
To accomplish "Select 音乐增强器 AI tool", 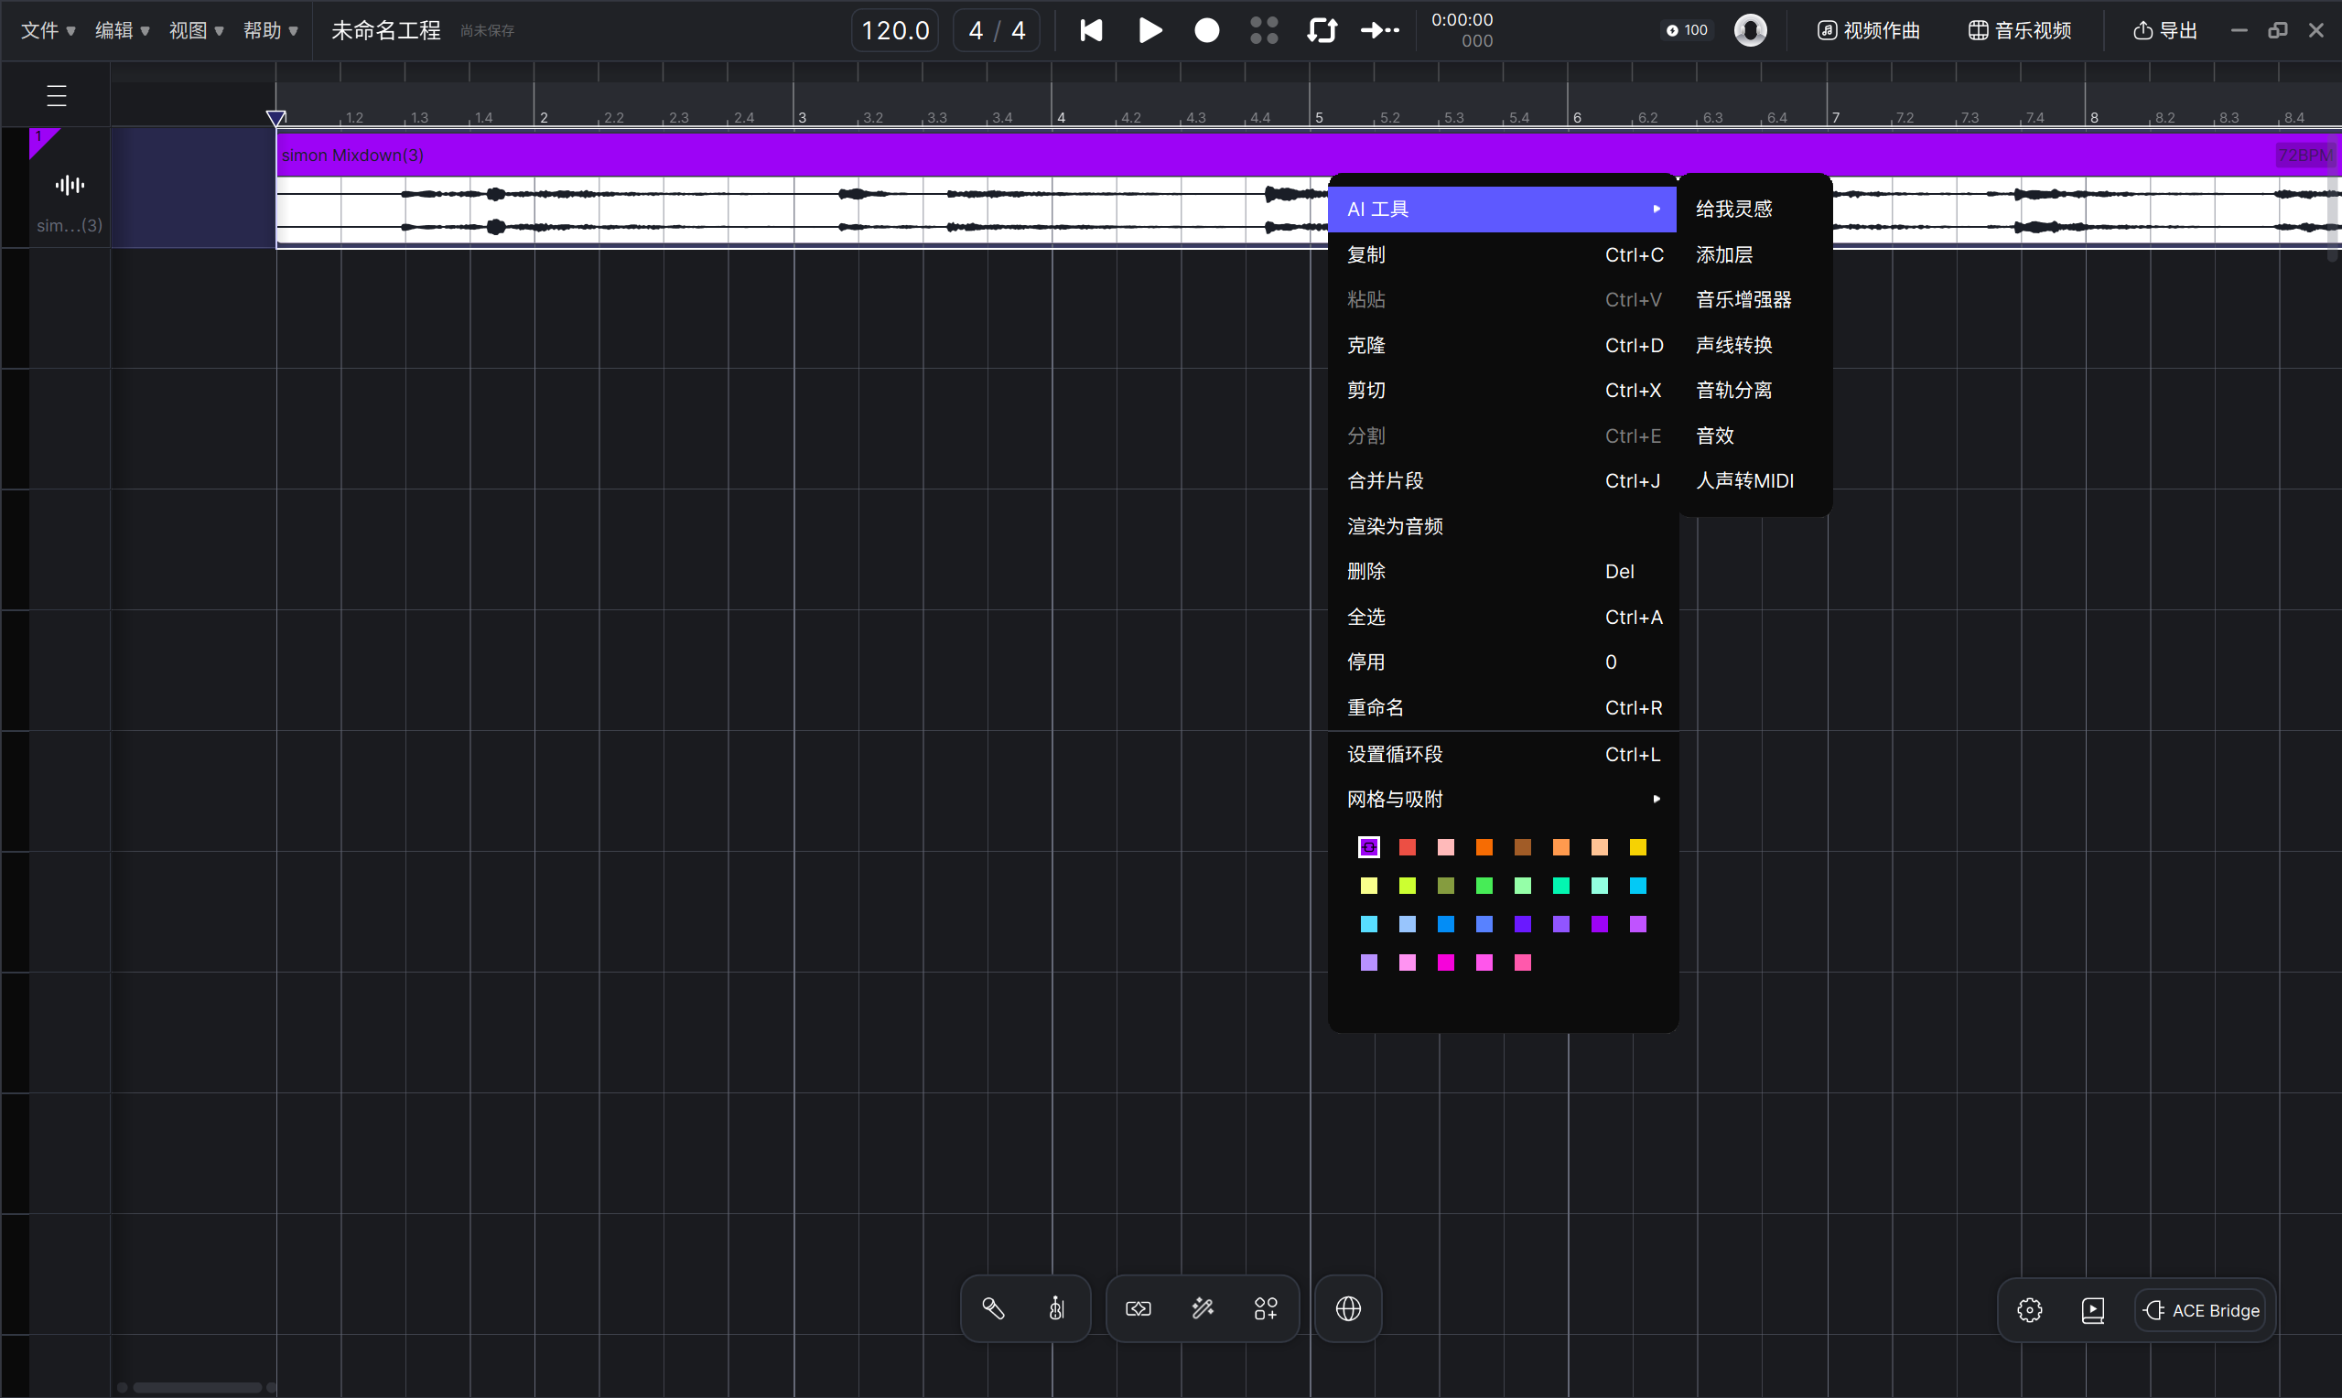I will (x=1755, y=299).
